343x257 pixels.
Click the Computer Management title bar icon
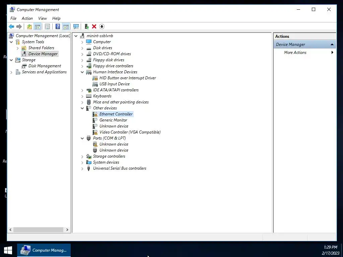[x=12, y=9]
